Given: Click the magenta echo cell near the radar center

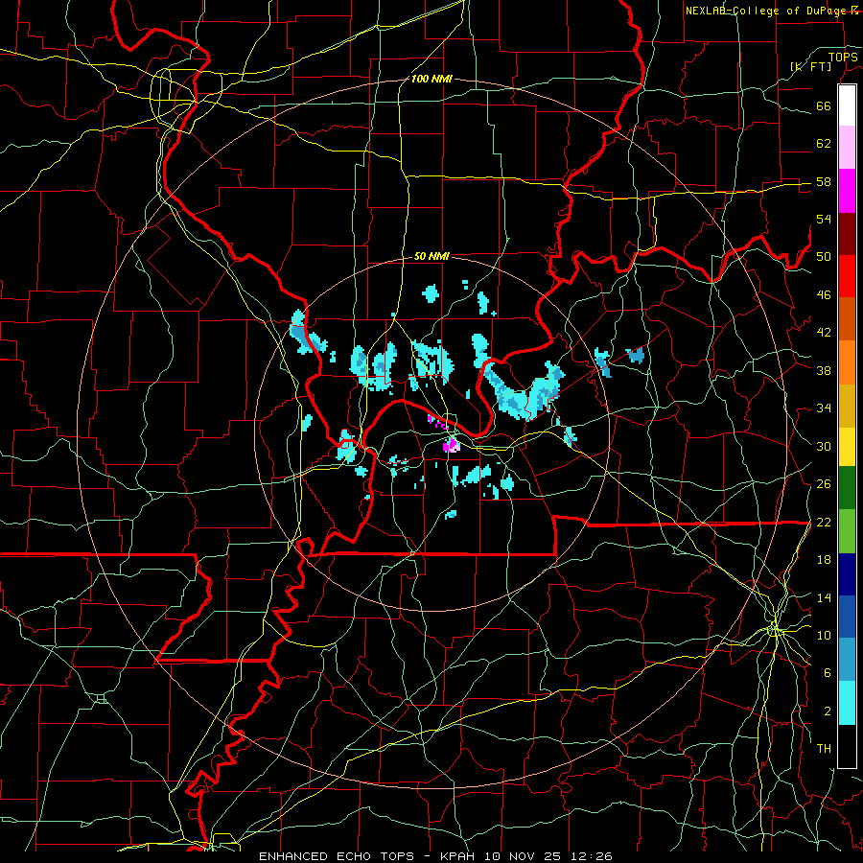Looking at the screenshot, I should pyautogui.click(x=451, y=445).
